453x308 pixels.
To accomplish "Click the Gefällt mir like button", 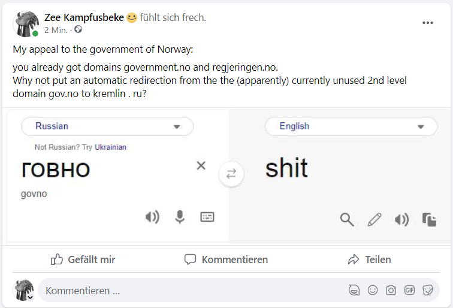I will click(83, 259).
